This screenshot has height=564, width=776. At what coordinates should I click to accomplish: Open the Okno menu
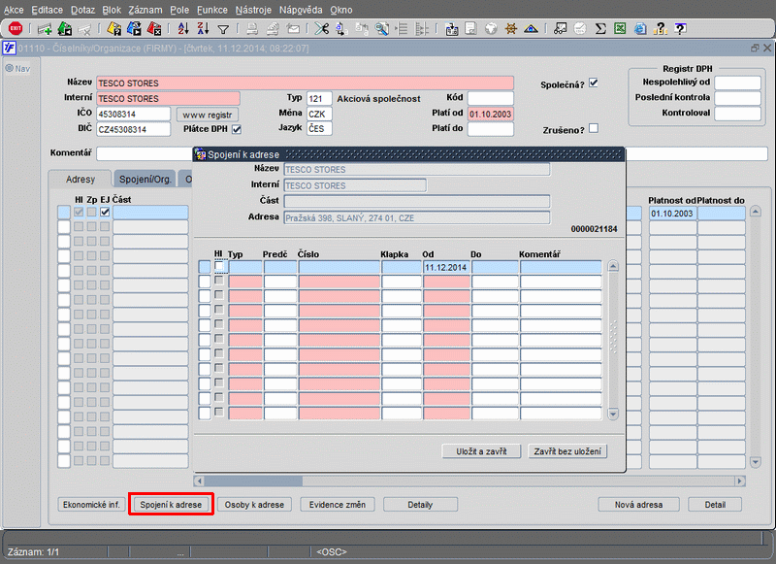pyautogui.click(x=341, y=10)
